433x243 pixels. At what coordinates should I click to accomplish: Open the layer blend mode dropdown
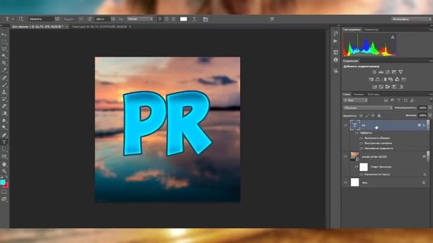click(x=367, y=108)
